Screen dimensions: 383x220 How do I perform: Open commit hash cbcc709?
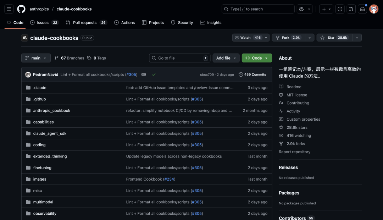[x=207, y=75]
